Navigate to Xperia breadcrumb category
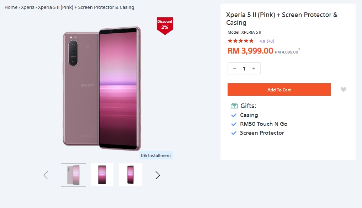 (28, 7)
